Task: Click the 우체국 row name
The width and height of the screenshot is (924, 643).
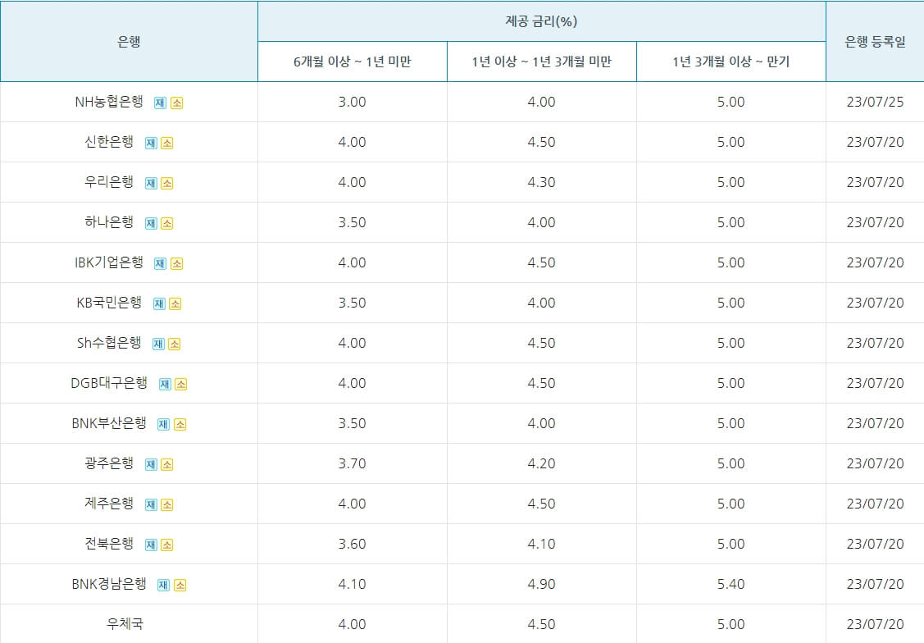Action: (125, 623)
